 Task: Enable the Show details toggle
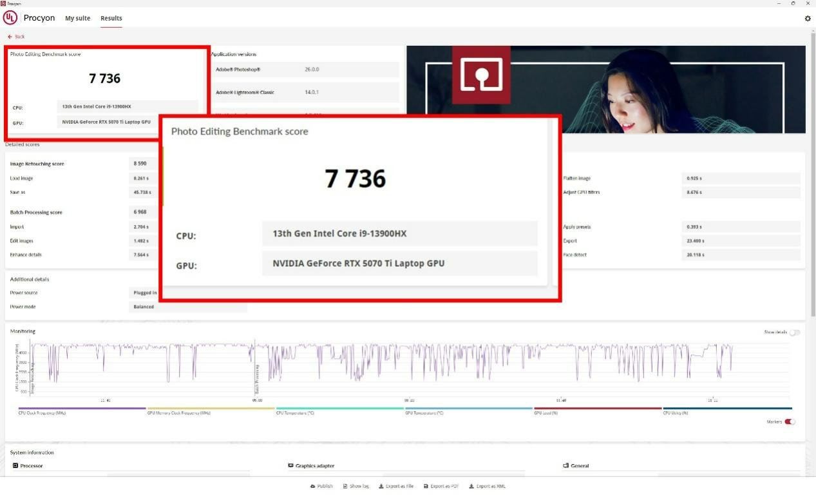[795, 333]
